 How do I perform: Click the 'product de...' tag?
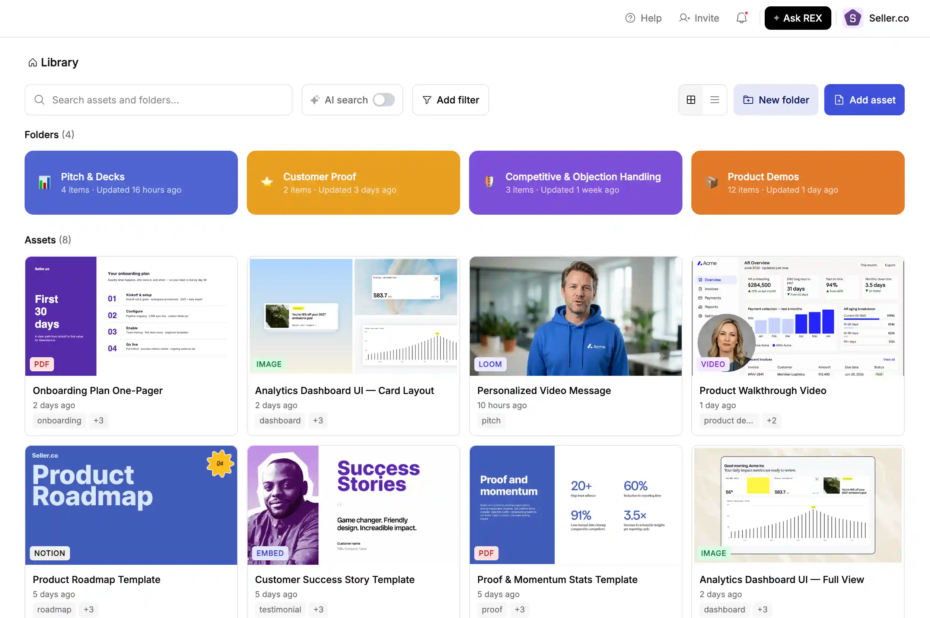click(728, 420)
